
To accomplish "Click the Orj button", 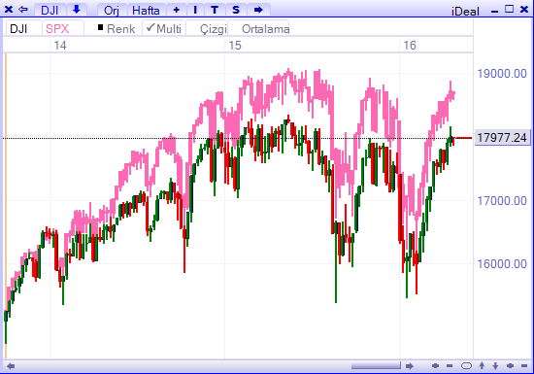I will [x=112, y=11].
